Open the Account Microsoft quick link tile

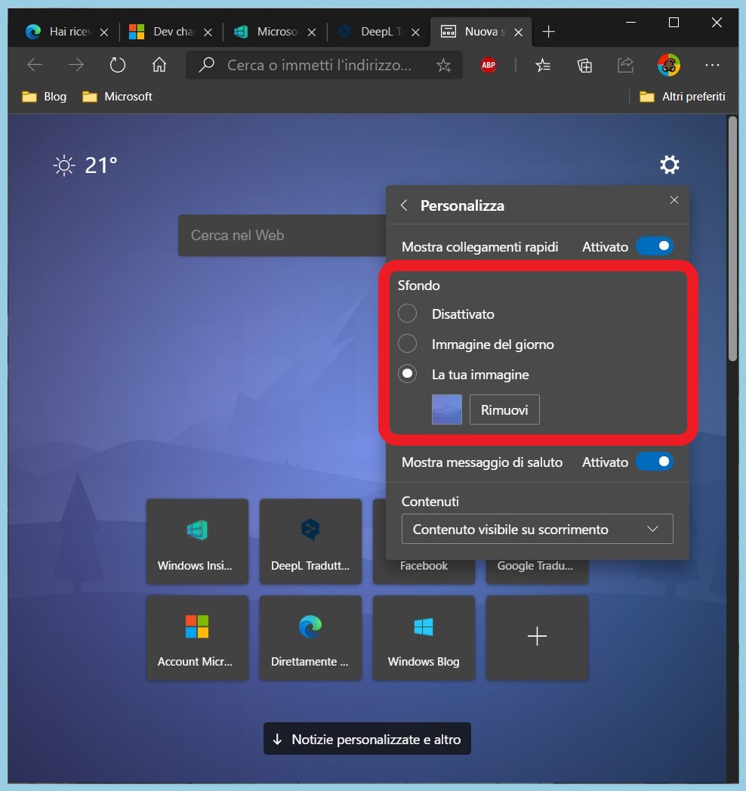pyautogui.click(x=197, y=638)
